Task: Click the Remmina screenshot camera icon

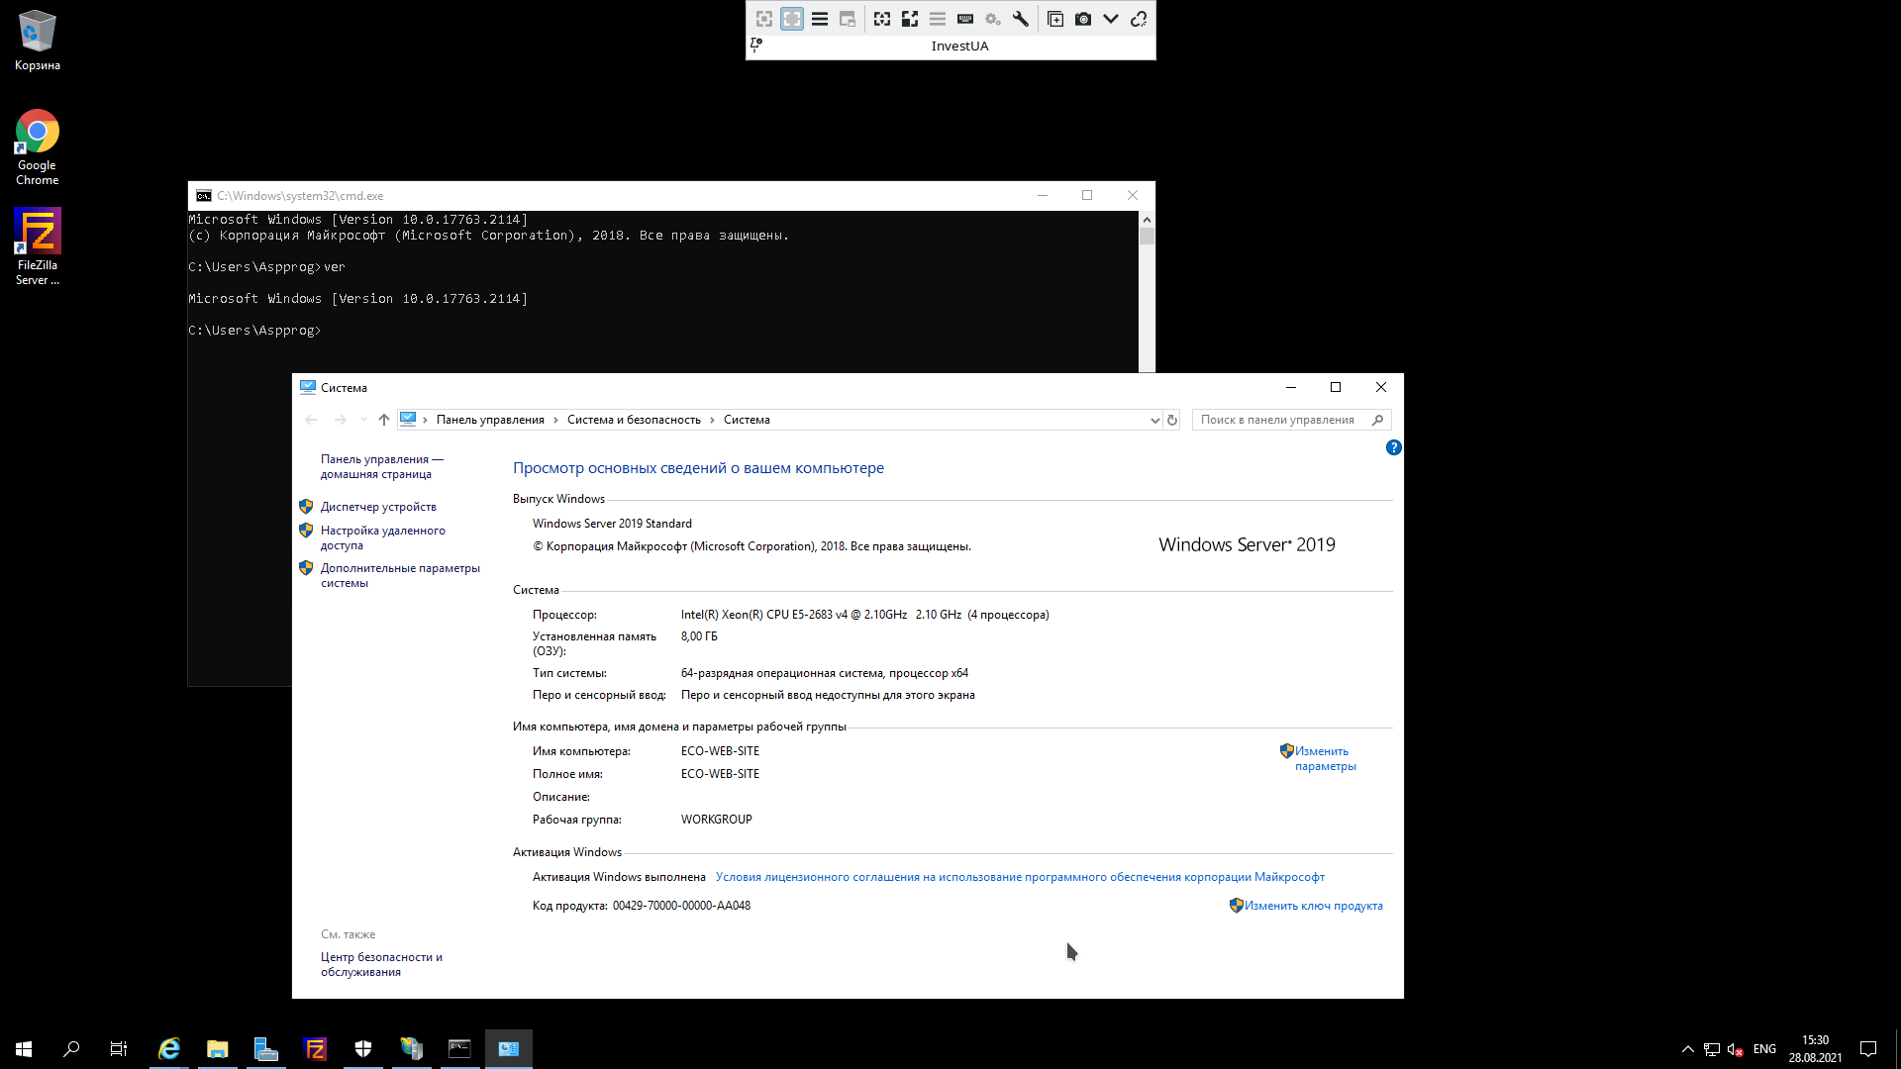Action: point(1083,19)
